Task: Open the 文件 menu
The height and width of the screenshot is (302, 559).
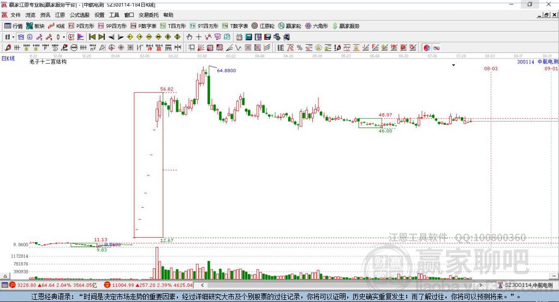Action: [x=15, y=15]
